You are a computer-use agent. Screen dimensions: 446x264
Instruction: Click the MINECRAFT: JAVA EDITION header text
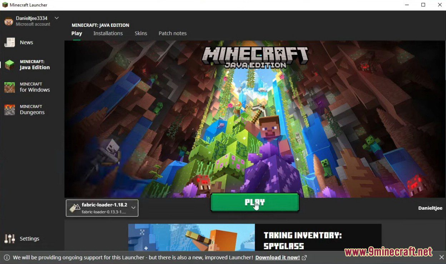(x=100, y=25)
